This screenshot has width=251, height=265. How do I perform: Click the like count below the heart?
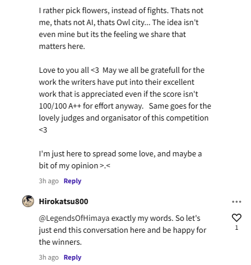[x=237, y=227]
